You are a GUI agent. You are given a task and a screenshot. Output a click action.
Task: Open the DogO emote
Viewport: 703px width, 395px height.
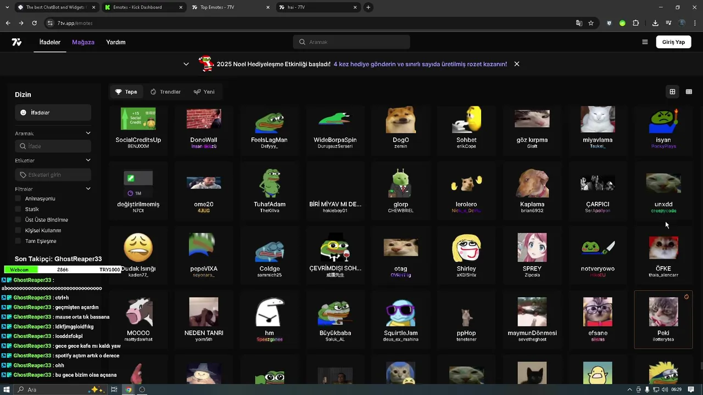click(x=401, y=128)
